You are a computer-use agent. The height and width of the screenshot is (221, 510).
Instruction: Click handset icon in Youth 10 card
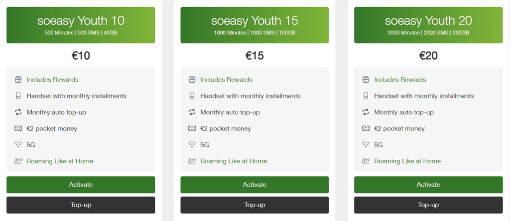click(18, 96)
